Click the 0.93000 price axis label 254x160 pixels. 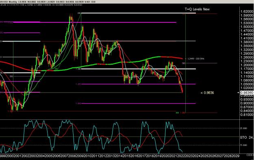point(247,99)
